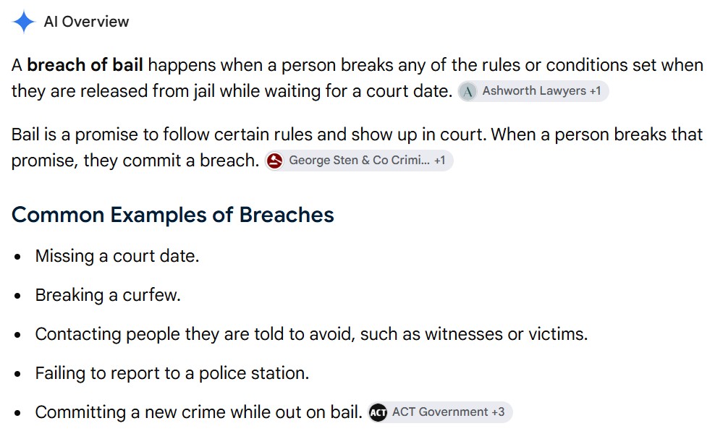Open the Ashworth Lawyers source chip
This screenshot has height=439, width=715.
(x=533, y=91)
